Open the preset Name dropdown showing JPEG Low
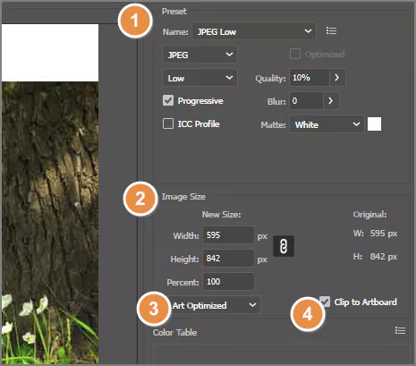The image size is (416, 366). 254,31
